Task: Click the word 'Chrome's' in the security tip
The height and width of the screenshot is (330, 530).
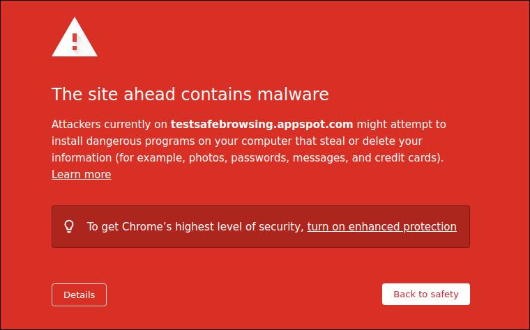Action: [x=146, y=226]
